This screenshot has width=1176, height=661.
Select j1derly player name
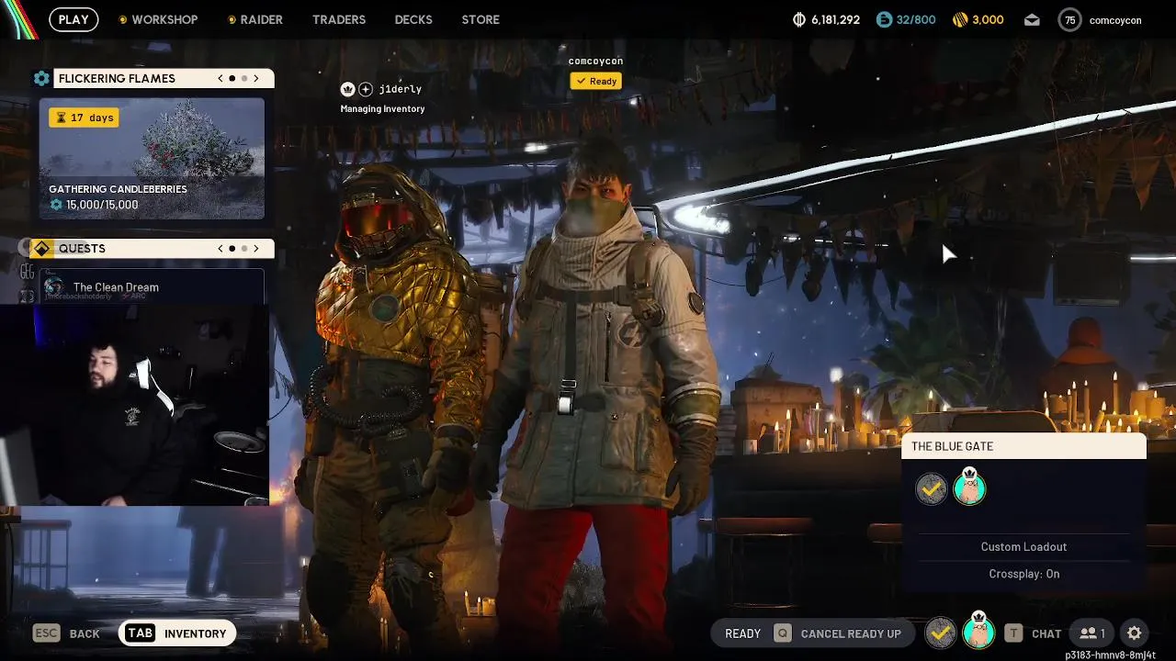[x=400, y=89]
